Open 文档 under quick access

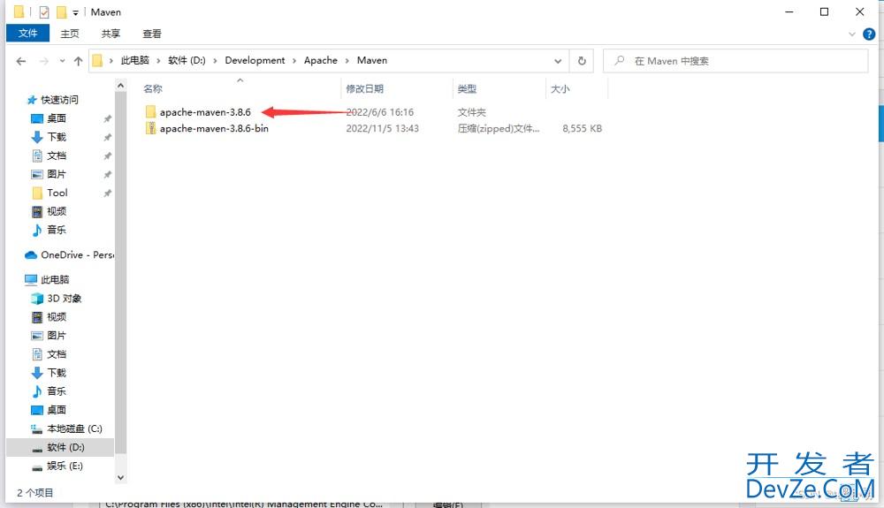57,155
